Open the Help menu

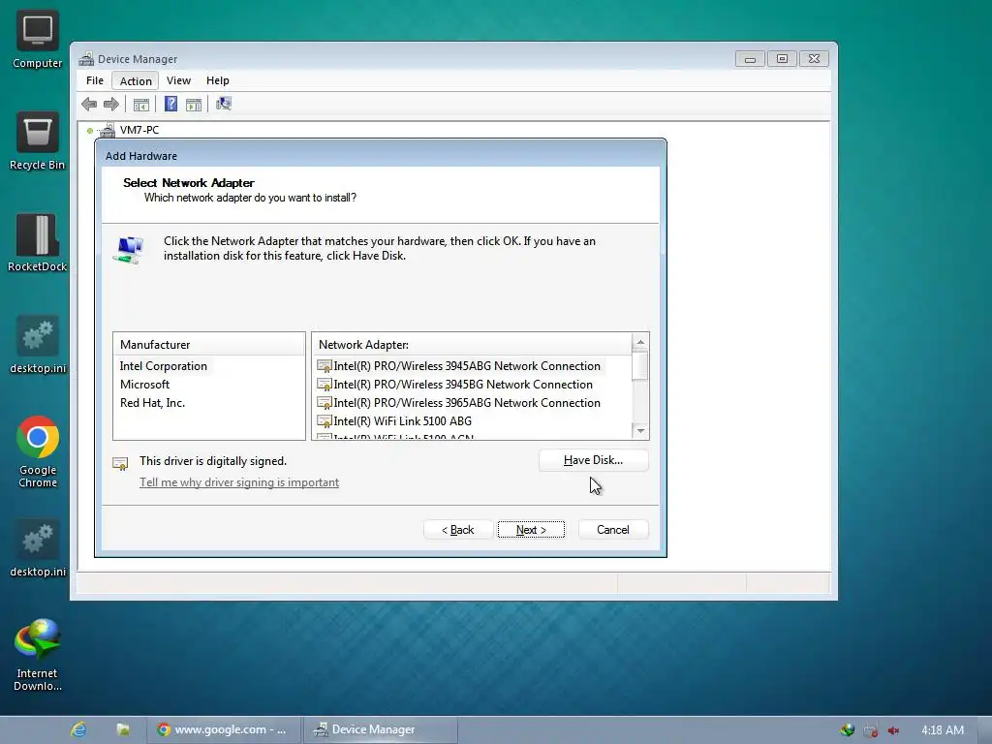coord(218,80)
